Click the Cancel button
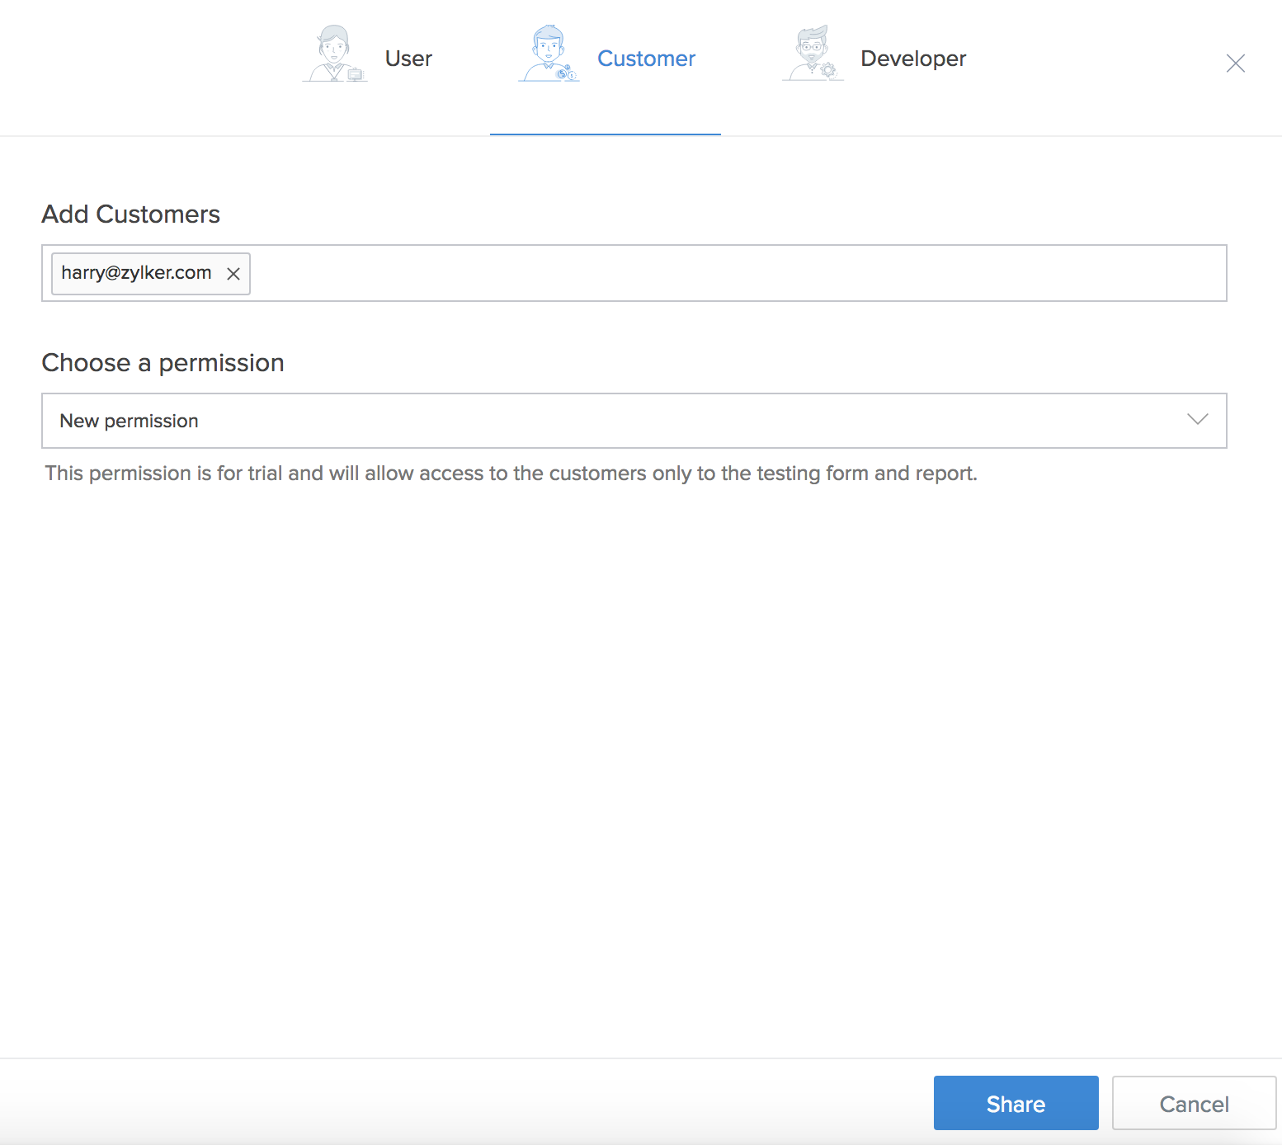This screenshot has height=1145, width=1282. click(x=1194, y=1103)
